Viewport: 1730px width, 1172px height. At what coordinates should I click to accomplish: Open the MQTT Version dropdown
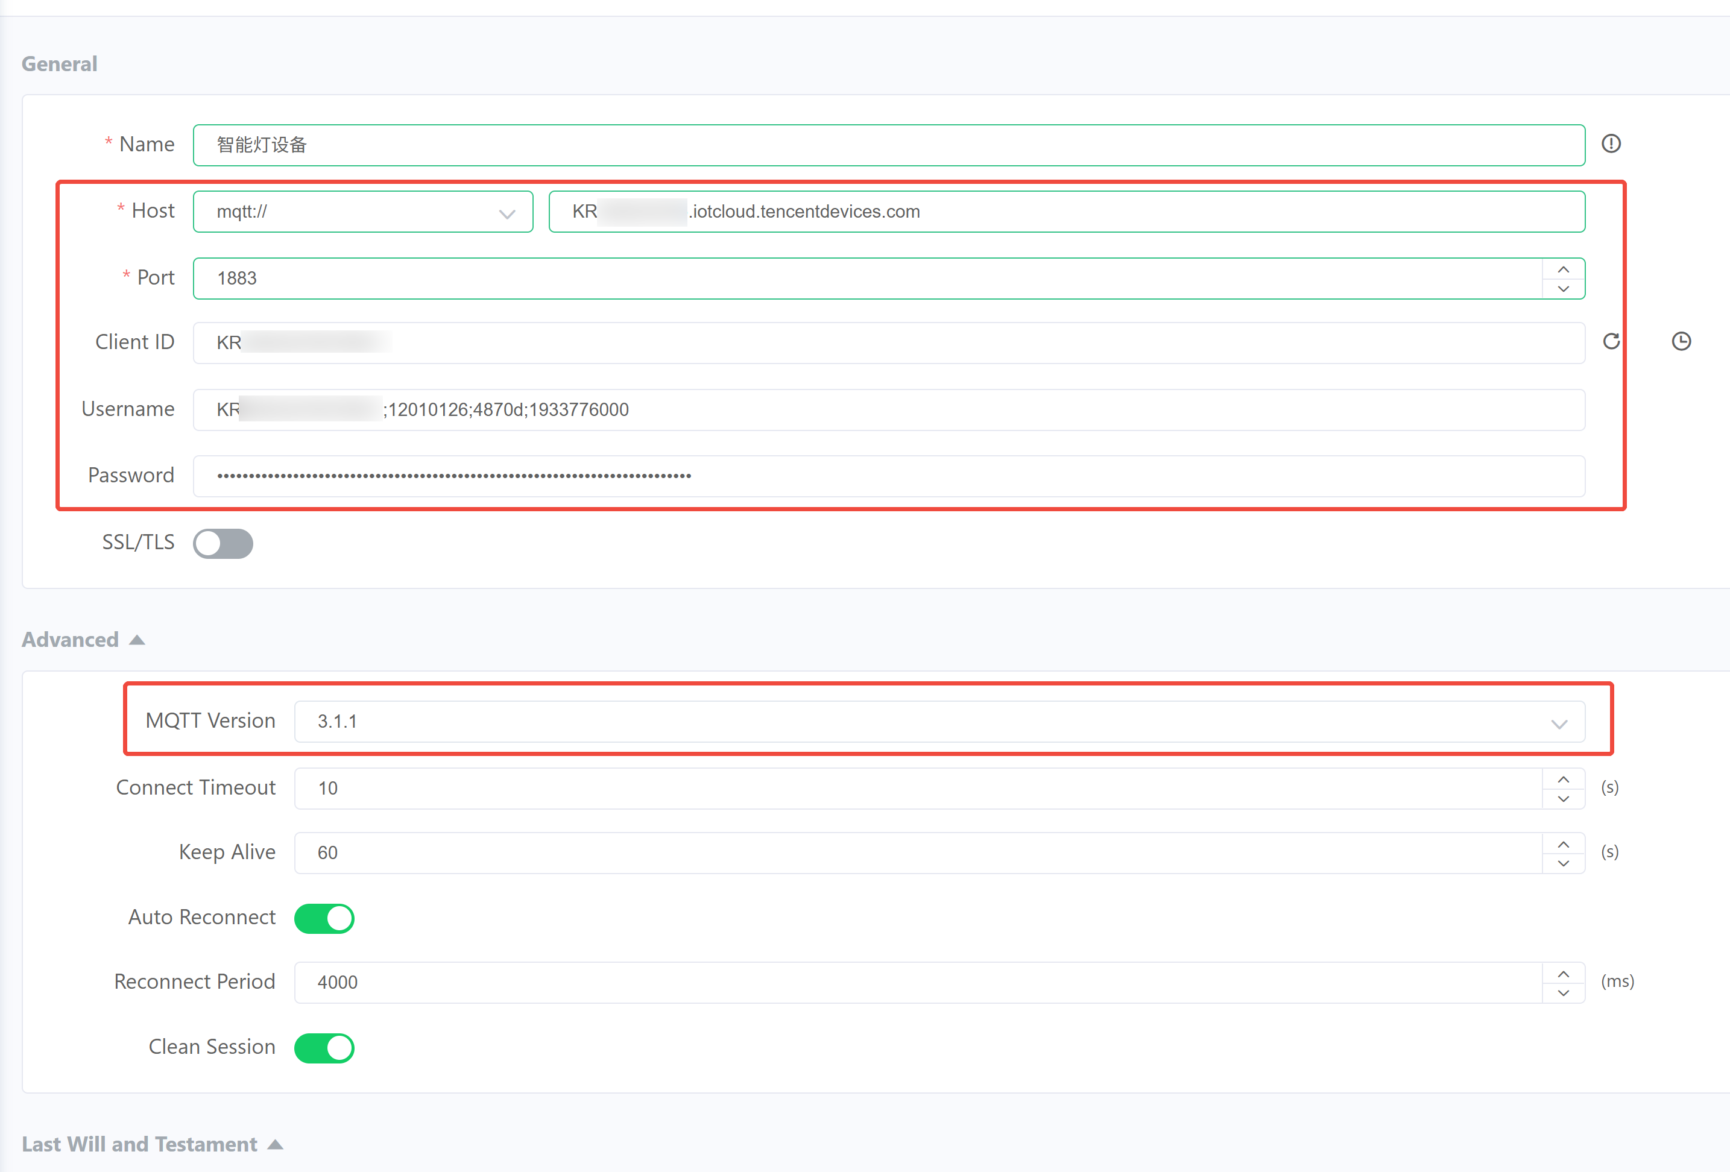click(x=939, y=722)
